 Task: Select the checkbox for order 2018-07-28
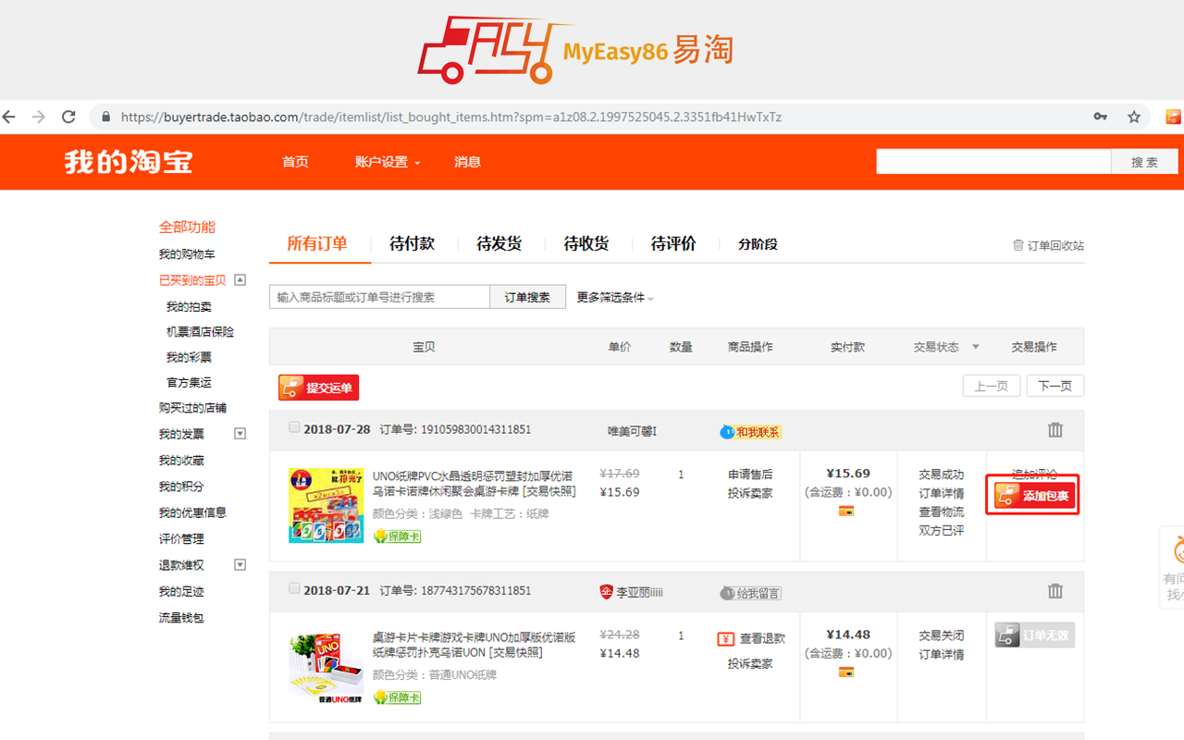point(294,426)
